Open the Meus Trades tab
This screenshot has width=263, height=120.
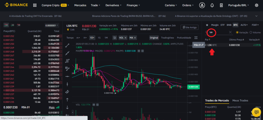pyautogui.click(x=240, y=100)
